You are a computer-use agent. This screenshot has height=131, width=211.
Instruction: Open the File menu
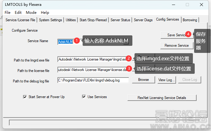[8, 13]
